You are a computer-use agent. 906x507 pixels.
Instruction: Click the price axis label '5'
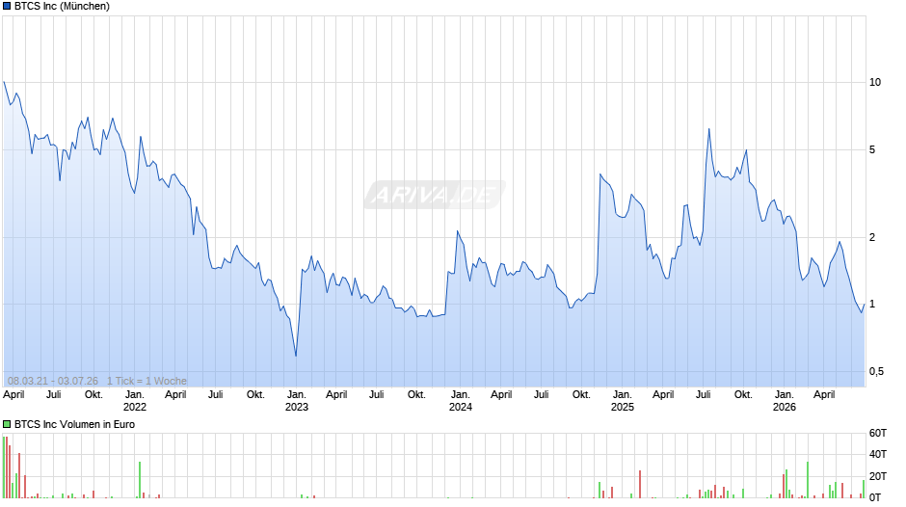point(872,149)
